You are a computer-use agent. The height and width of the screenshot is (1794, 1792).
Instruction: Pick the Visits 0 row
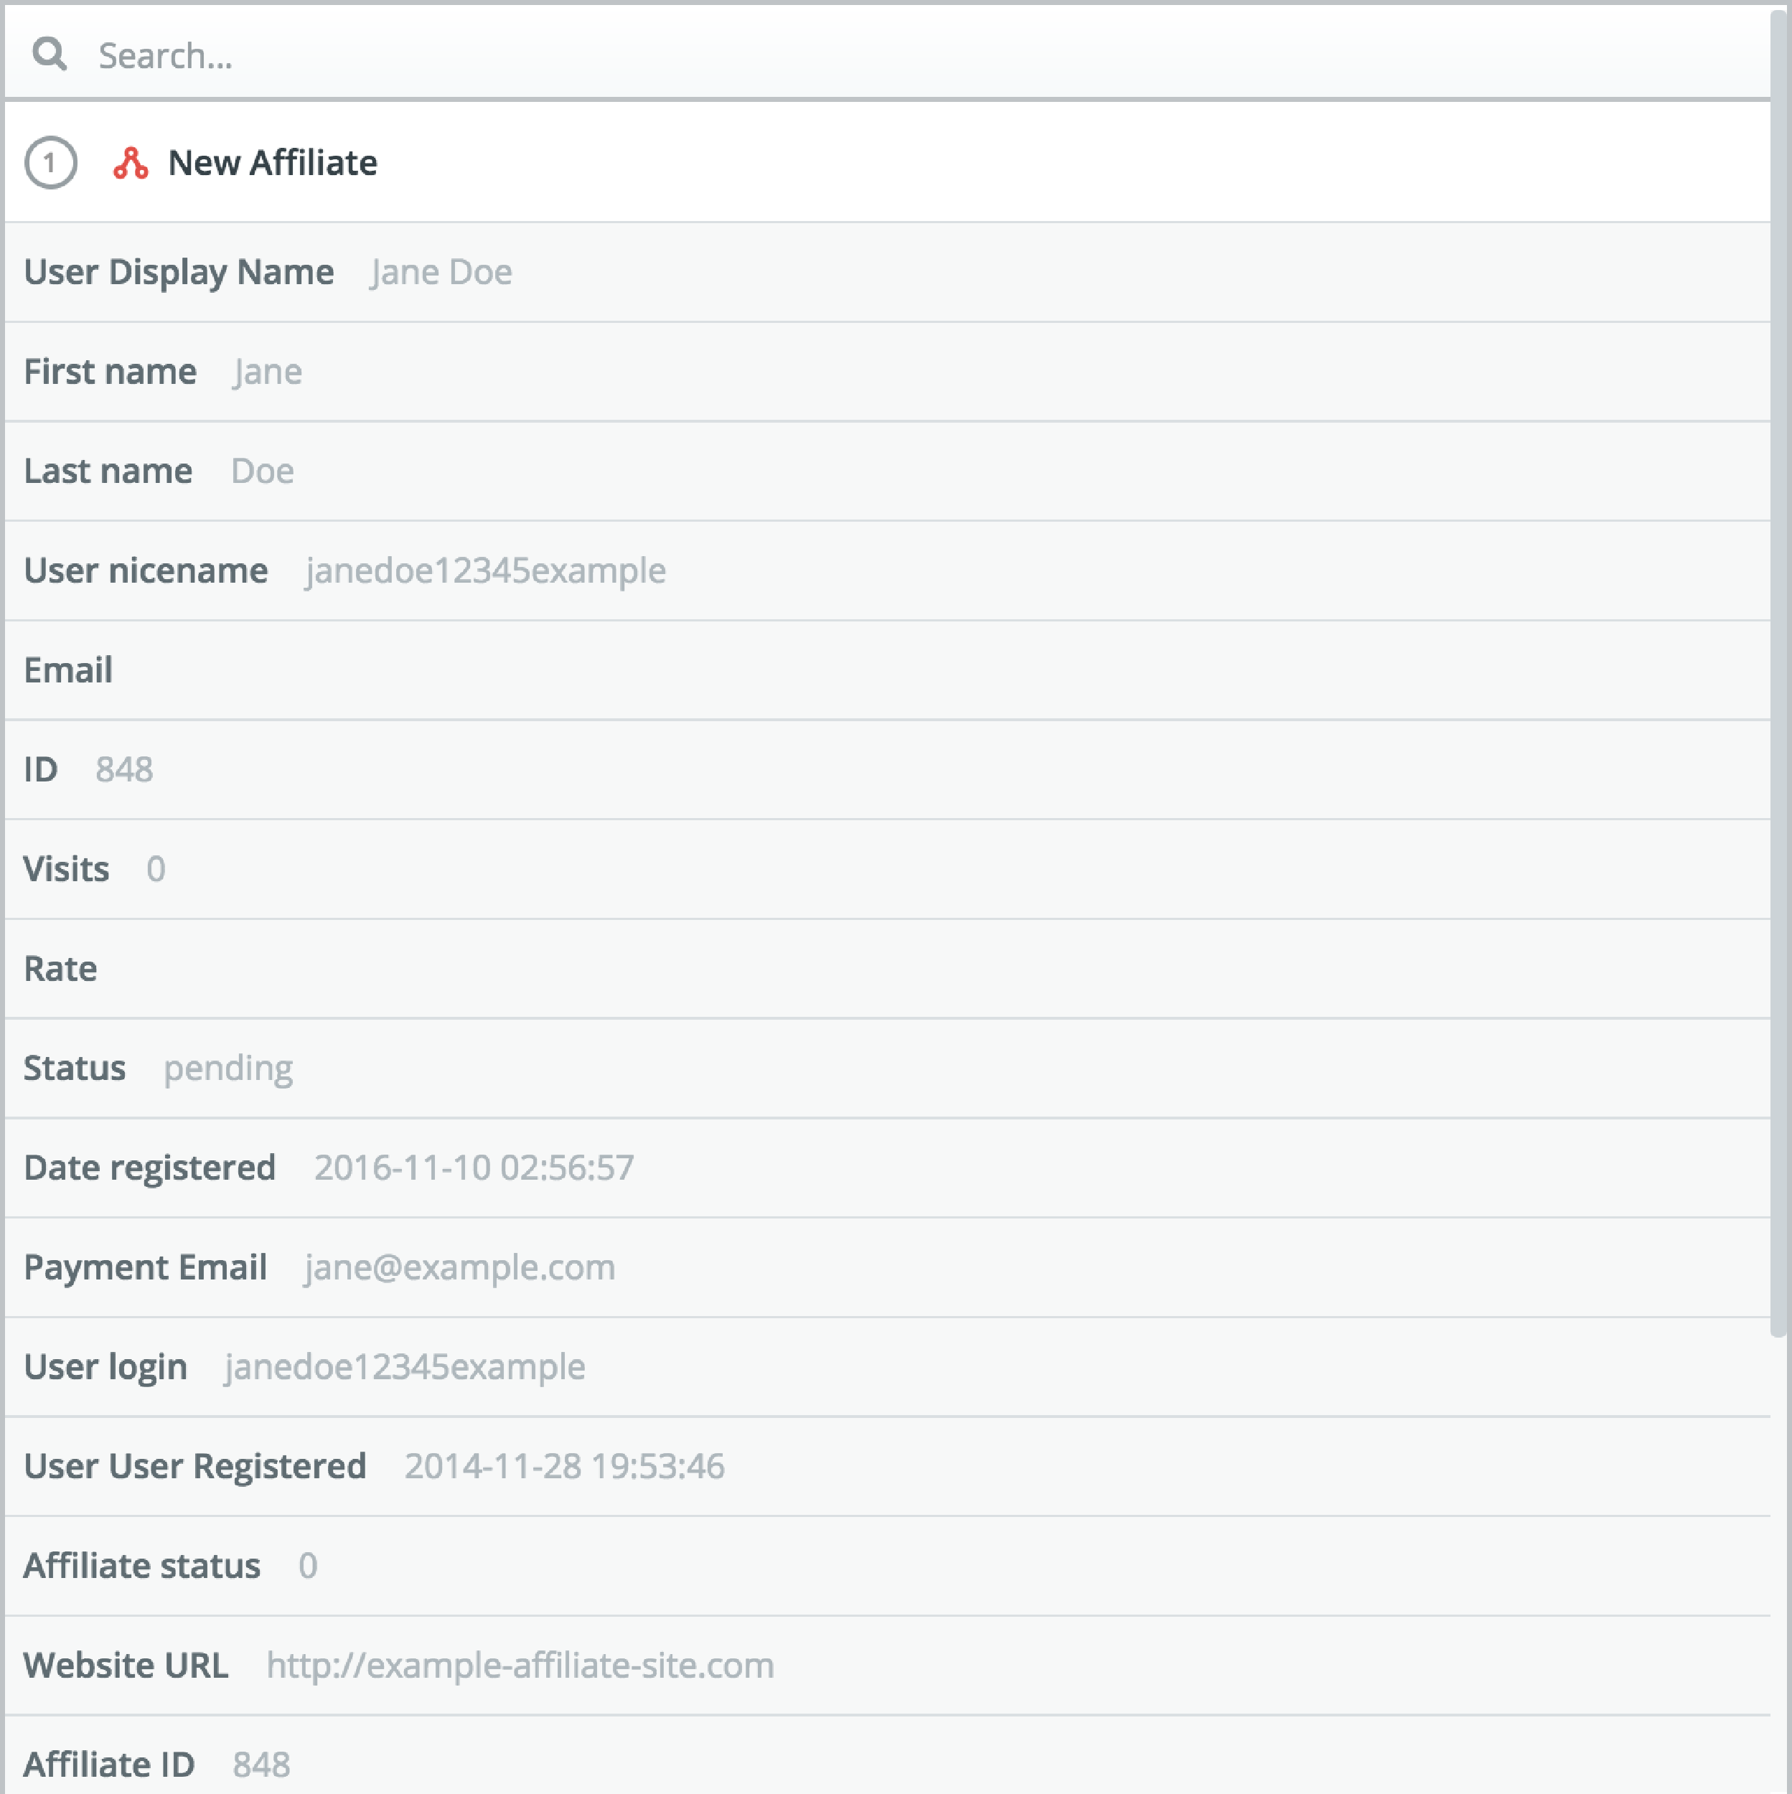[x=887, y=869]
